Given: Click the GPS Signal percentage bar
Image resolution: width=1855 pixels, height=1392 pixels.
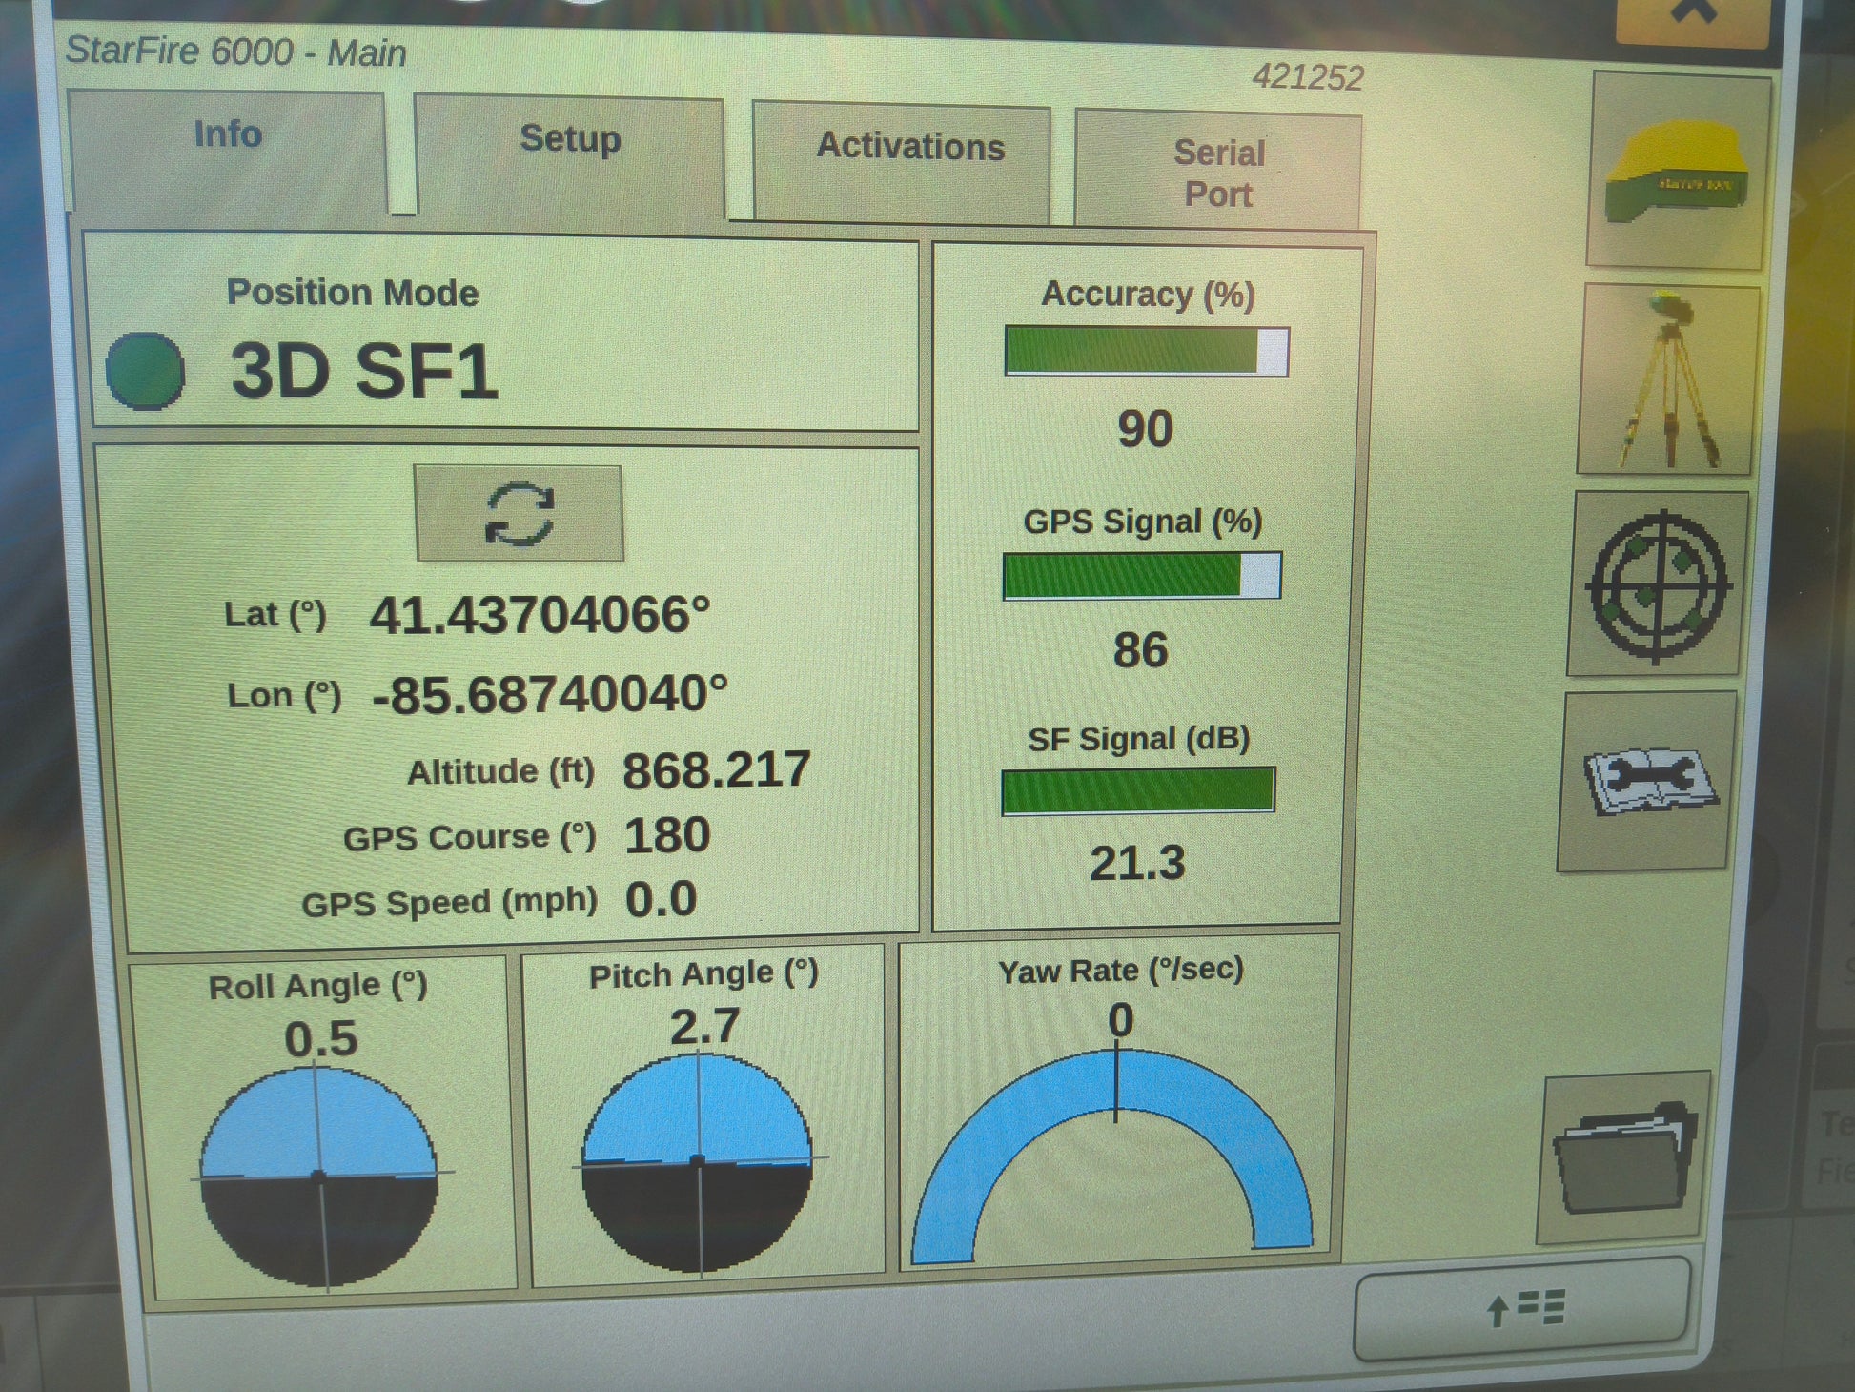Looking at the screenshot, I should click(x=1141, y=575).
